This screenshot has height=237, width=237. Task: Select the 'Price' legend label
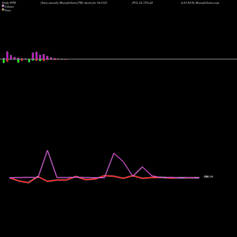pos(8,10)
